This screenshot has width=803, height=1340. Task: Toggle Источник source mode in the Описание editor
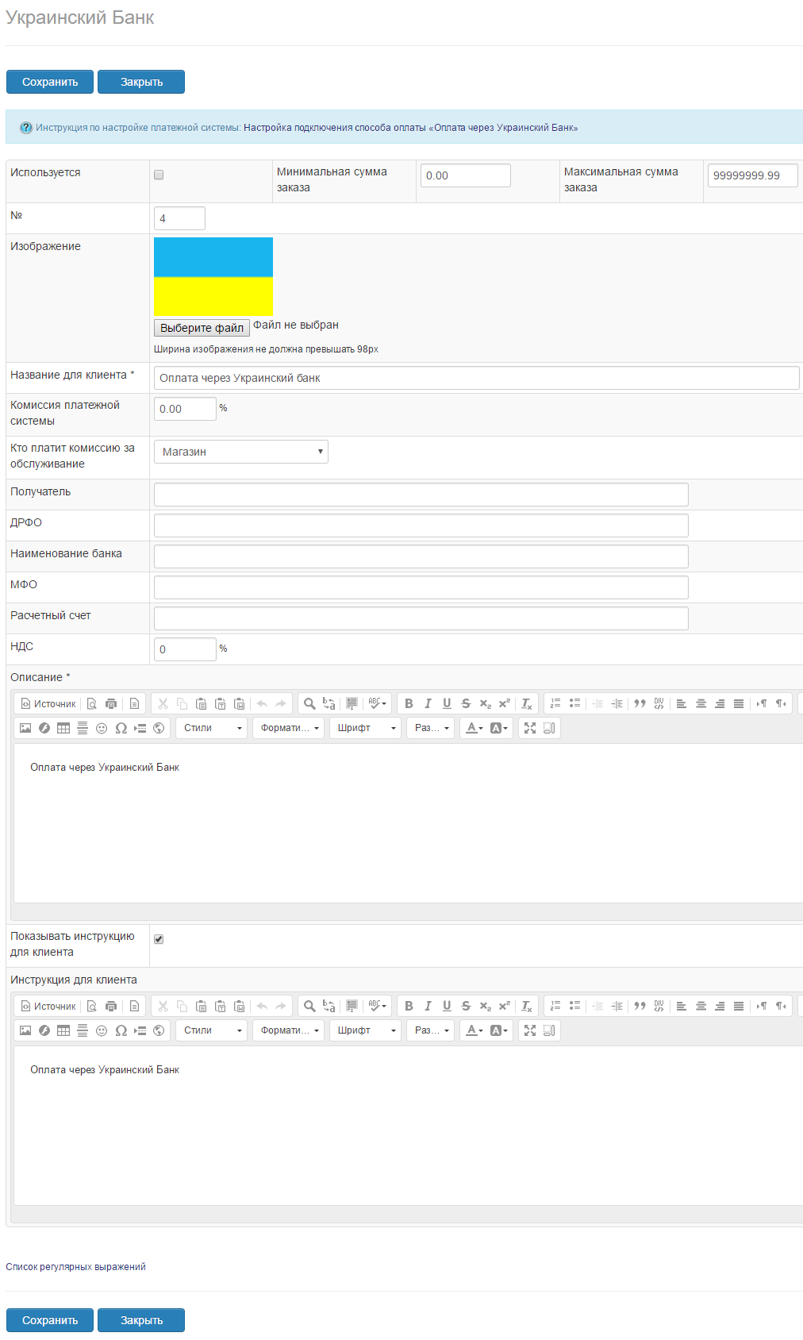48,703
